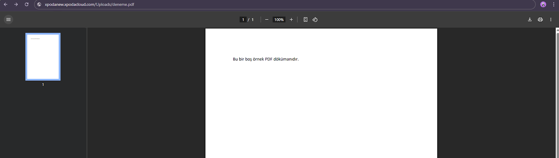Screen dimensions: 559x158
Task: Open the PDF viewer more actions menu
Action: pyautogui.click(x=551, y=19)
